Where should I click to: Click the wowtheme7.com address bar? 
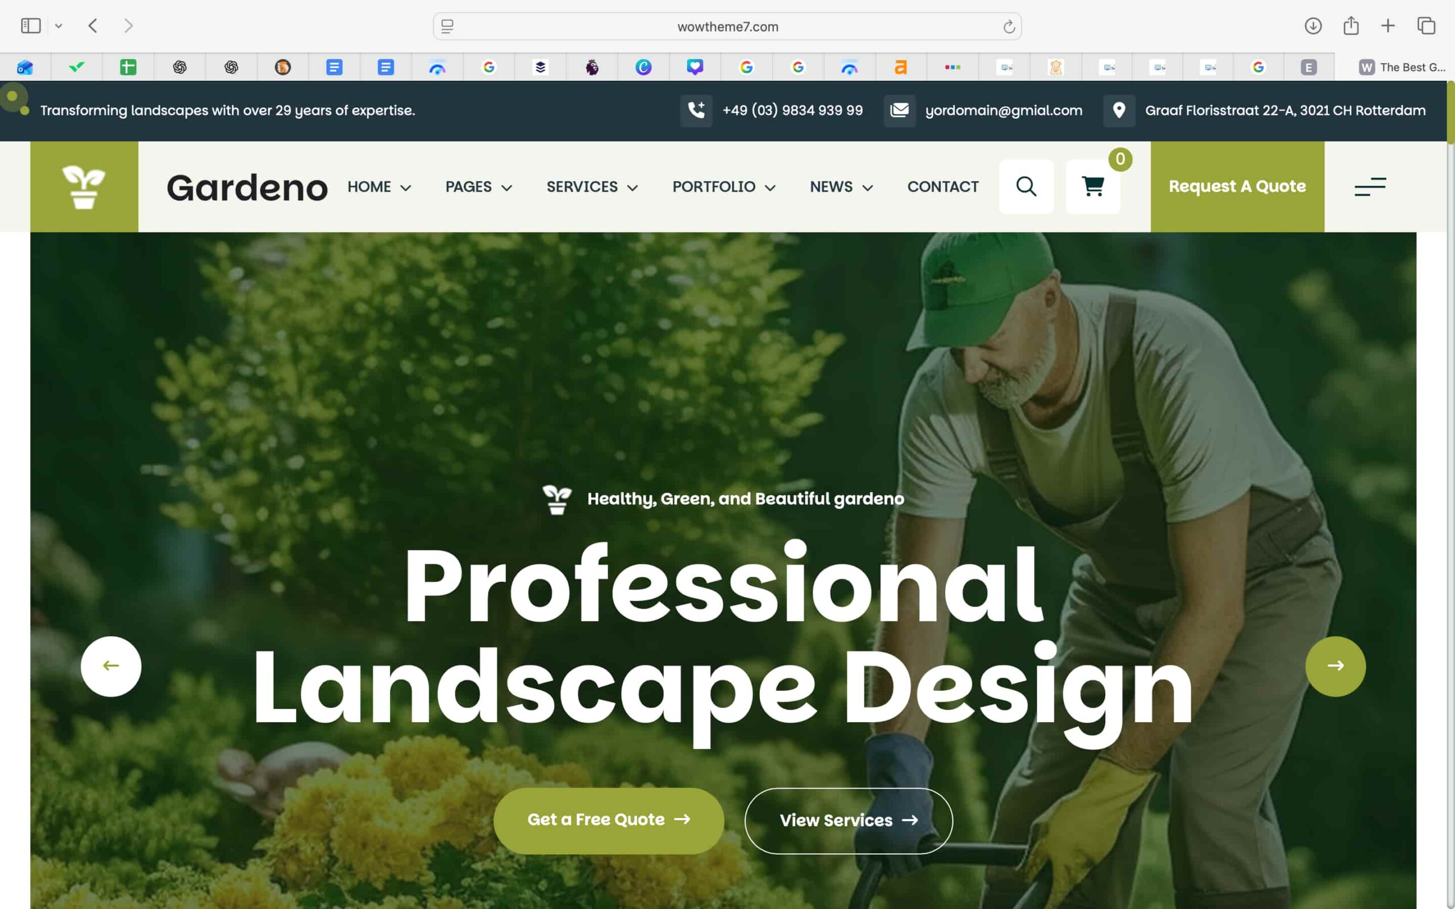727,27
